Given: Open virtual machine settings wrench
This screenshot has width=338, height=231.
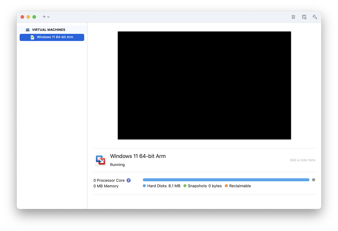Looking at the screenshot, I should click(315, 17).
